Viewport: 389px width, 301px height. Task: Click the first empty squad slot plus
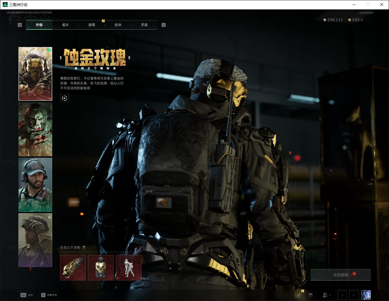[x=342, y=295]
